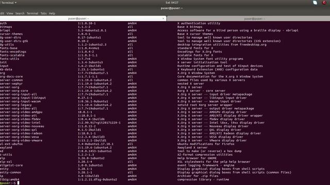Click the "AMDGPU display driver" description
This screenshot has width=330, height=185.
(x=212, y=112)
